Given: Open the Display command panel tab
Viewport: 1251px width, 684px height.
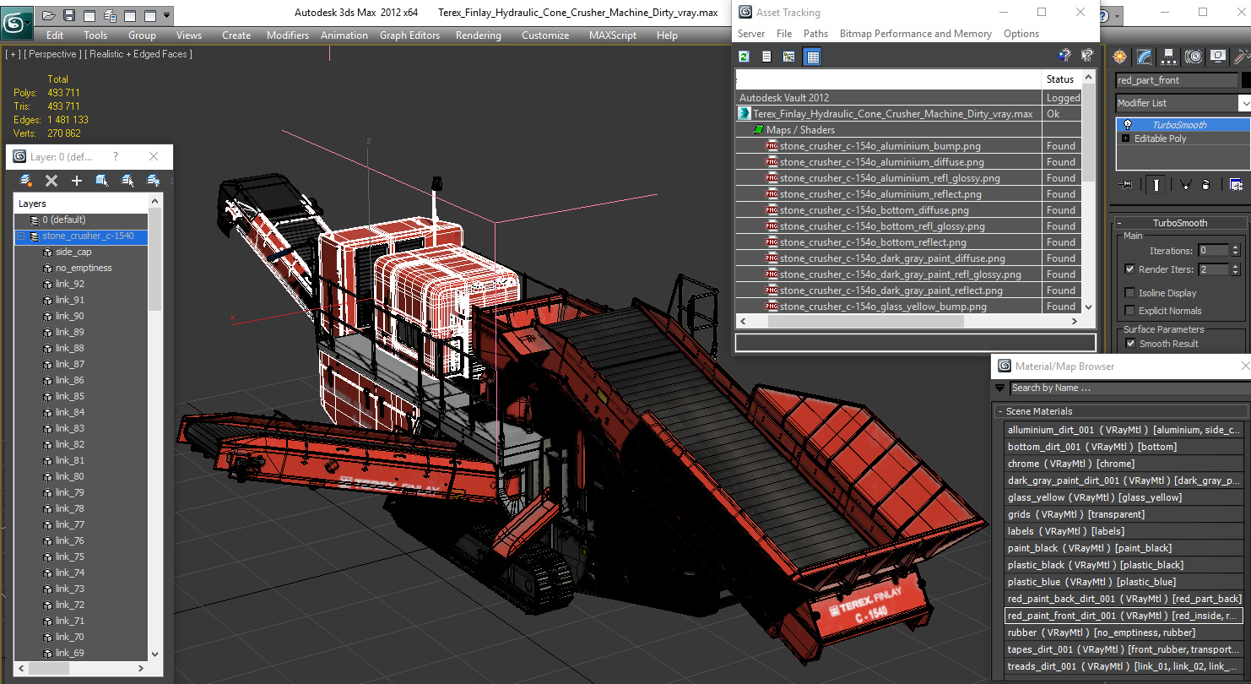Looking at the screenshot, I should 1217,57.
